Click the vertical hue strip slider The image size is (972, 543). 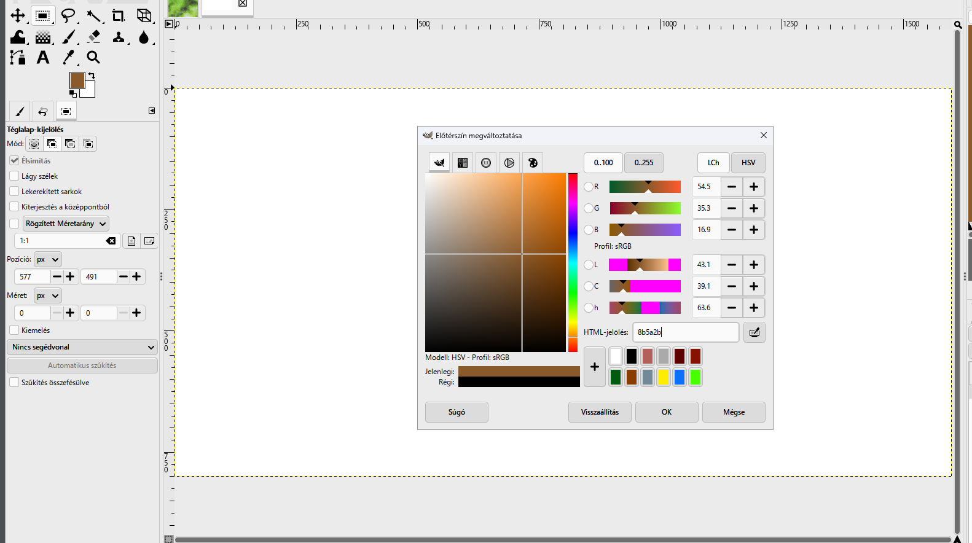573,262
